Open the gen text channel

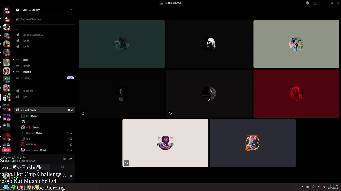[x=45, y=60]
